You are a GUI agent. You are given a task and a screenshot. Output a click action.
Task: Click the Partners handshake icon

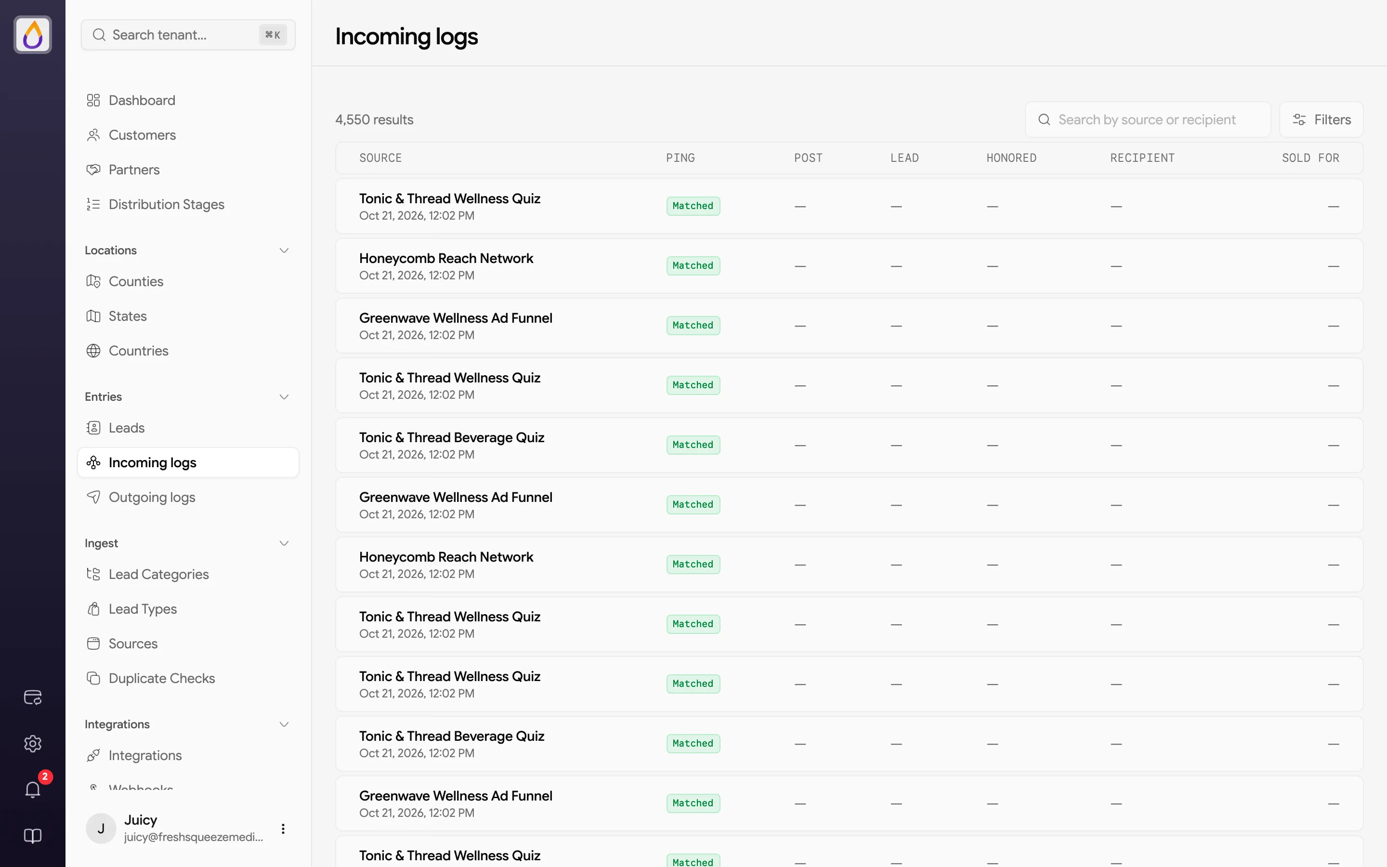pos(93,170)
